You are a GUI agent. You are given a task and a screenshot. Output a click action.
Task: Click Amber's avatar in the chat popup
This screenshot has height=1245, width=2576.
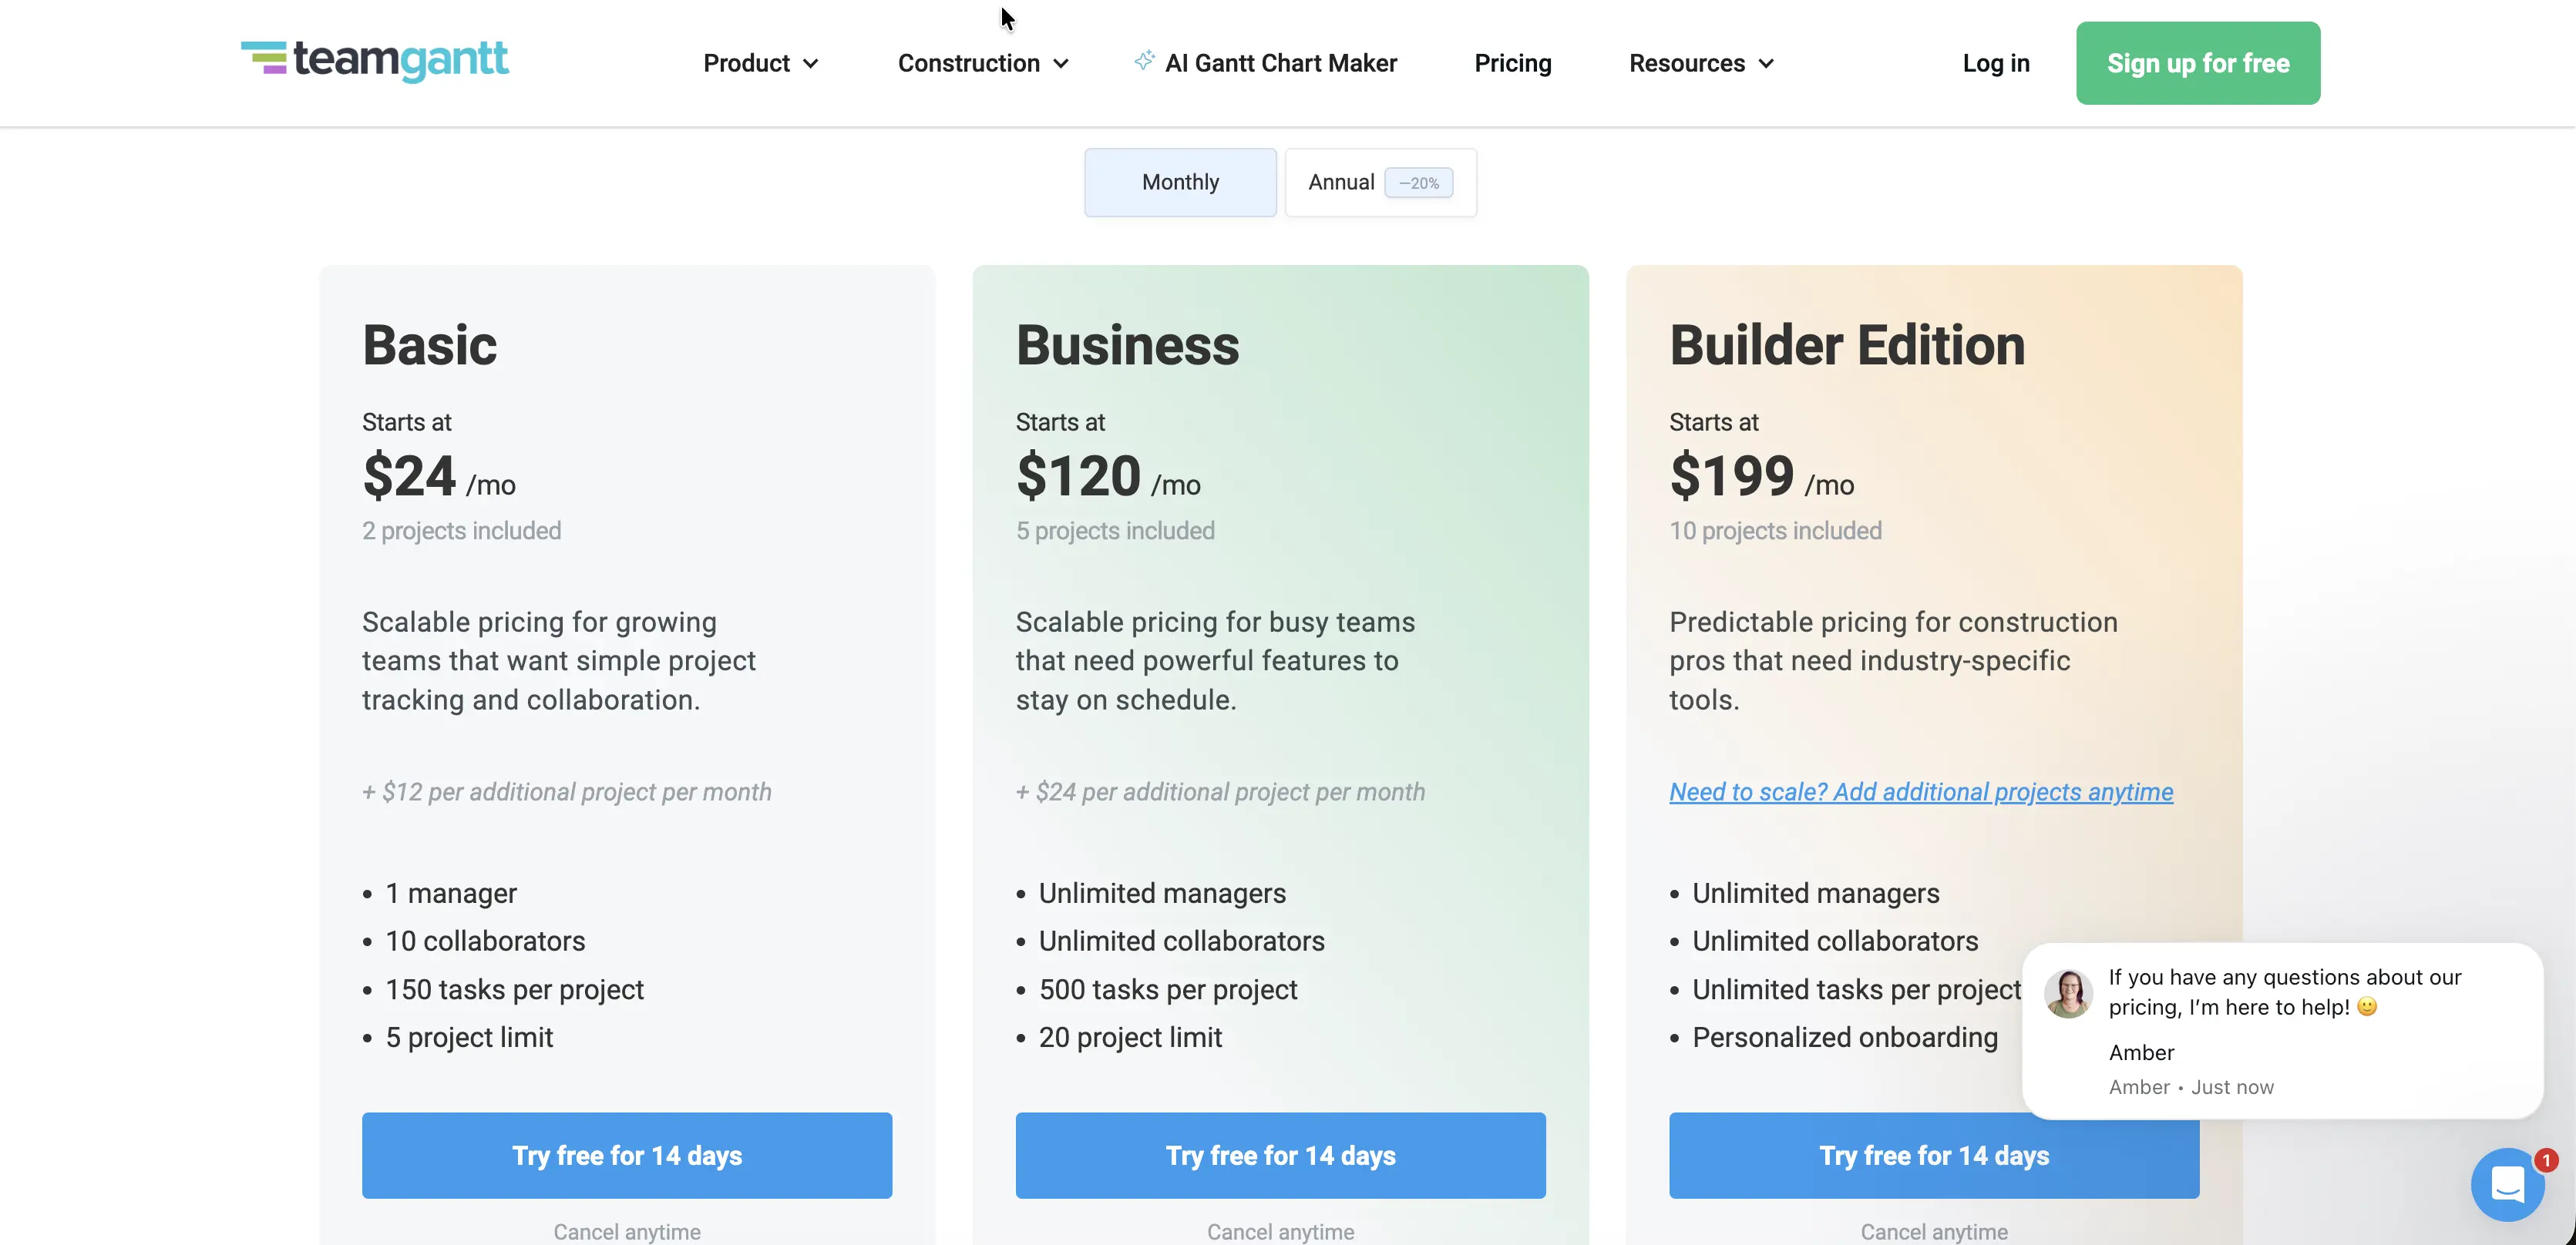(2068, 992)
